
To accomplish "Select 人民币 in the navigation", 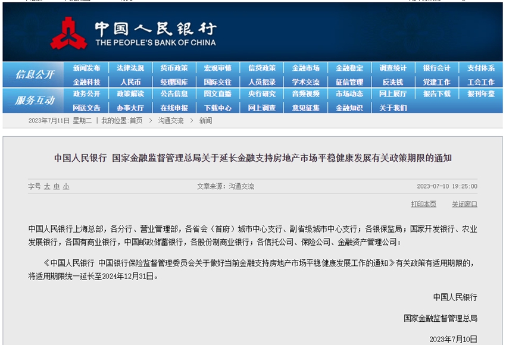I will coord(130,82).
